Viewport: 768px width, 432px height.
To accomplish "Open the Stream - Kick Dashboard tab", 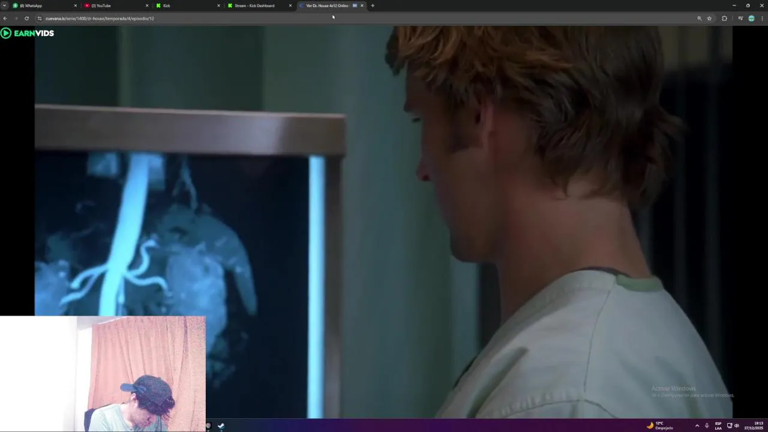I will 259,5.
